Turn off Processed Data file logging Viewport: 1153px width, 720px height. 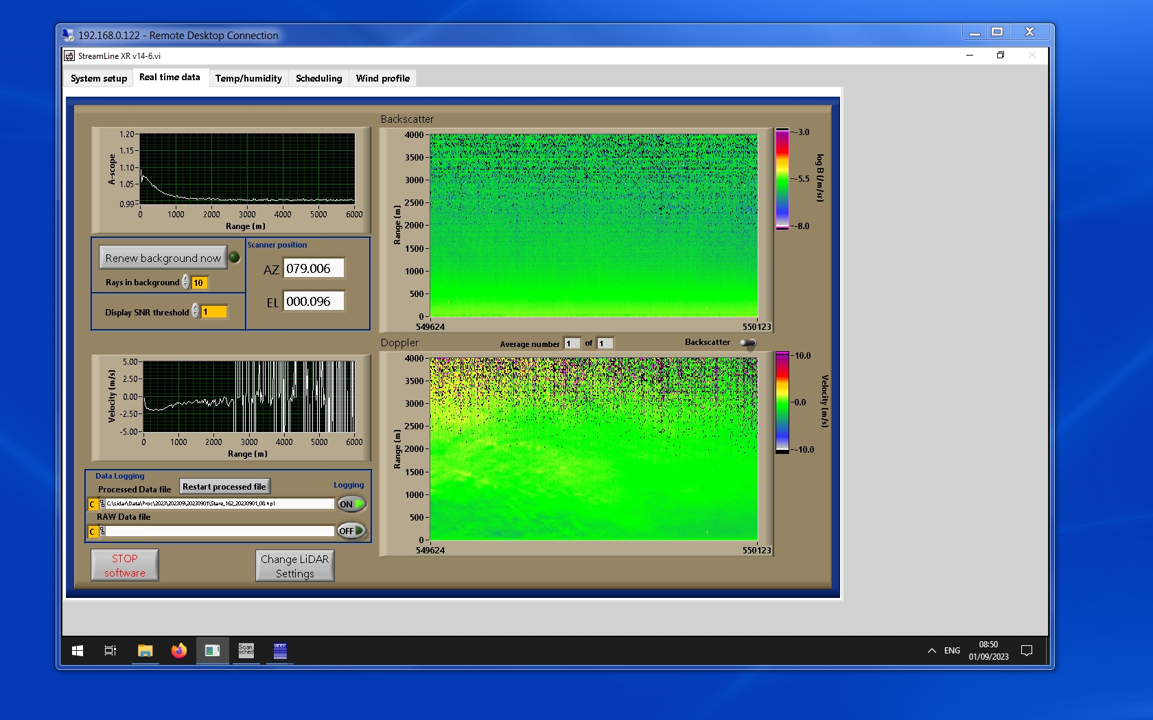pos(351,504)
